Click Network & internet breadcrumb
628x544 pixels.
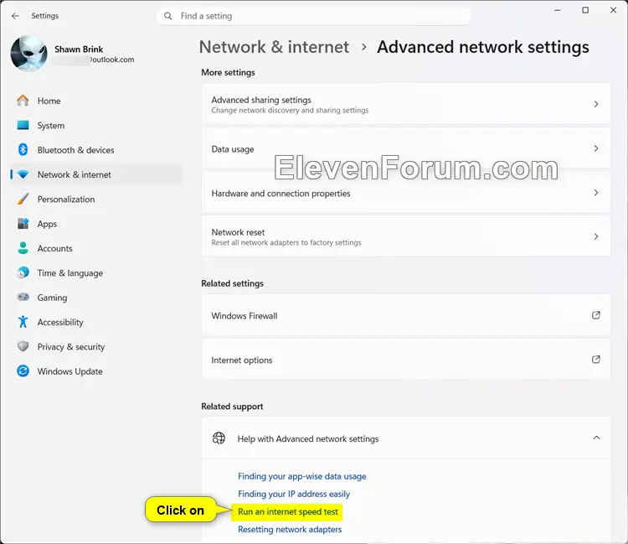[274, 47]
